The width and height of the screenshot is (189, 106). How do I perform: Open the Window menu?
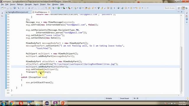pyautogui.click(x=55, y=4)
